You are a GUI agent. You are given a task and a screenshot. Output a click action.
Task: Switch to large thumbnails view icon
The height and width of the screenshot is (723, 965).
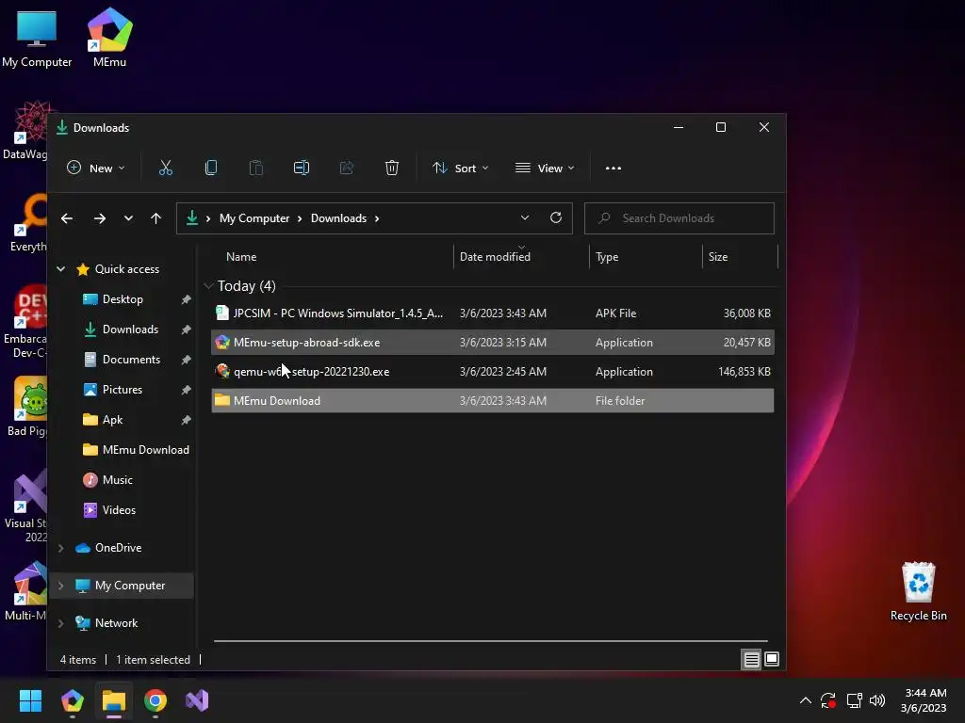[772, 660]
